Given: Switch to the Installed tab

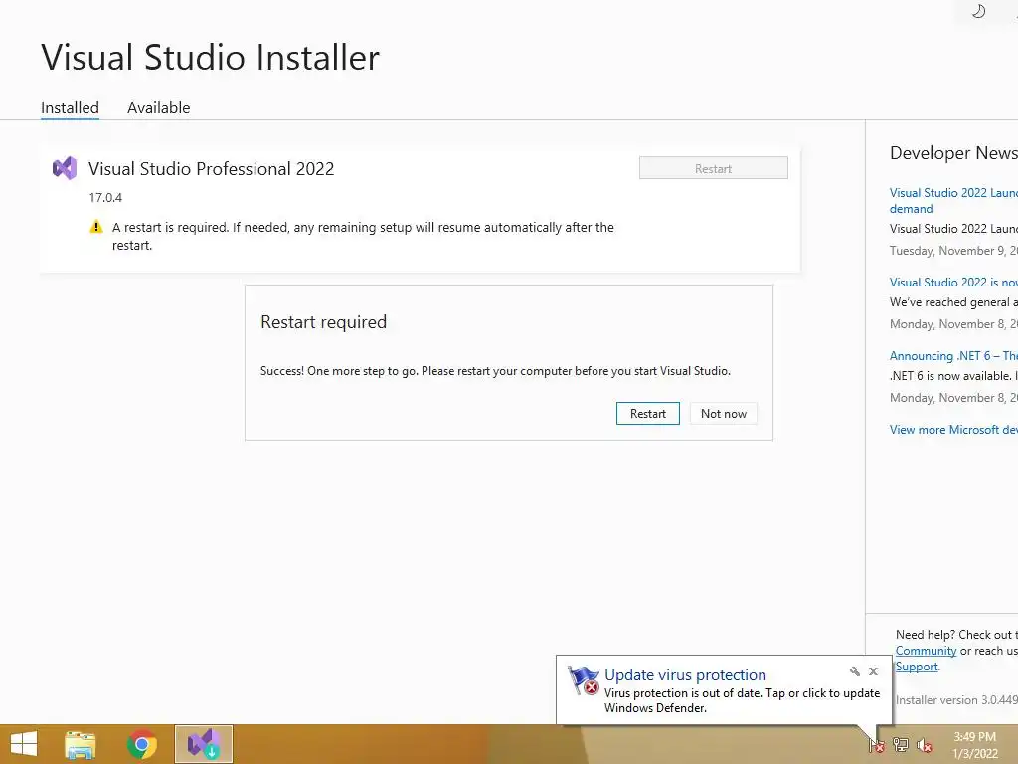Looking at the screenshot, I should click(x=71, y=107).
